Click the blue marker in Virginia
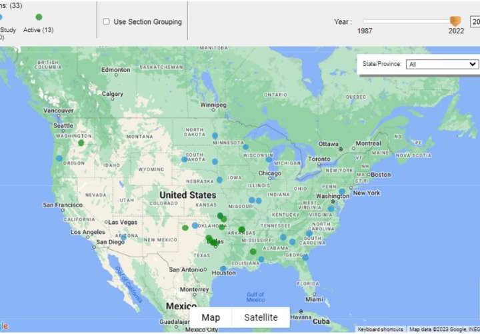This screenshot has width=480, height=334. point(331,209)
